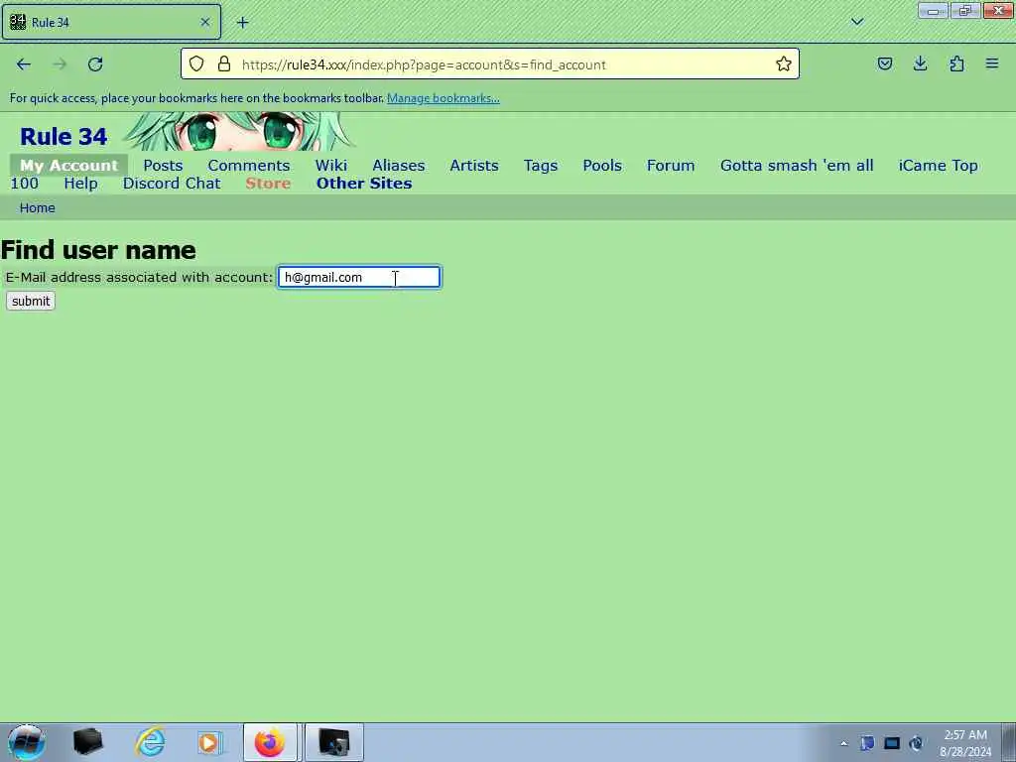Open a new tab with the plus icon

click(242, 23)
